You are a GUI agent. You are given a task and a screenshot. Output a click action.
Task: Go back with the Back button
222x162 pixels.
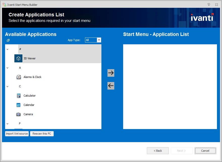[158, 151]
